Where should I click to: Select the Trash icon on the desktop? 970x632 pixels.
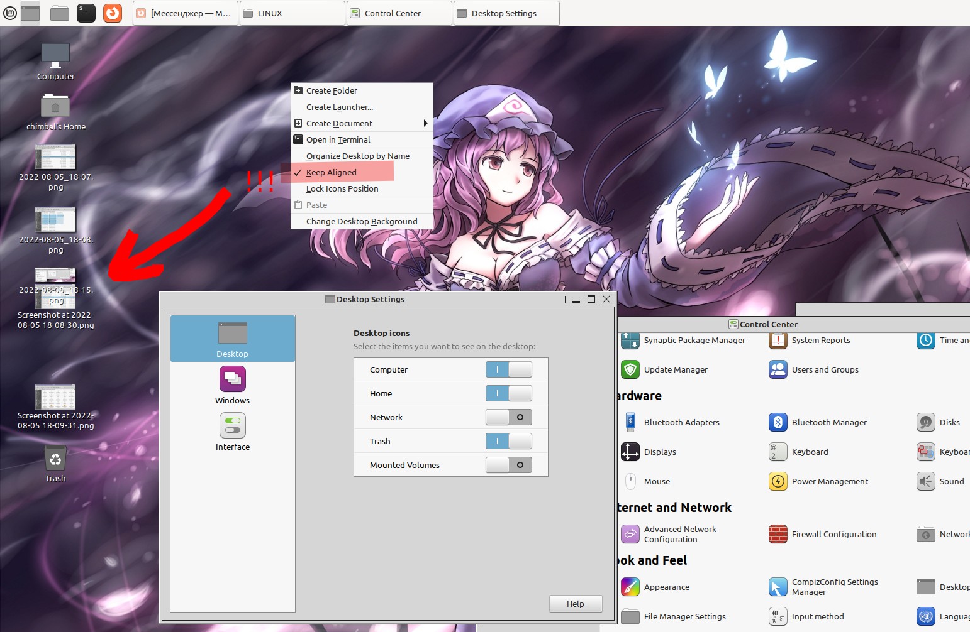pos(55,464)
